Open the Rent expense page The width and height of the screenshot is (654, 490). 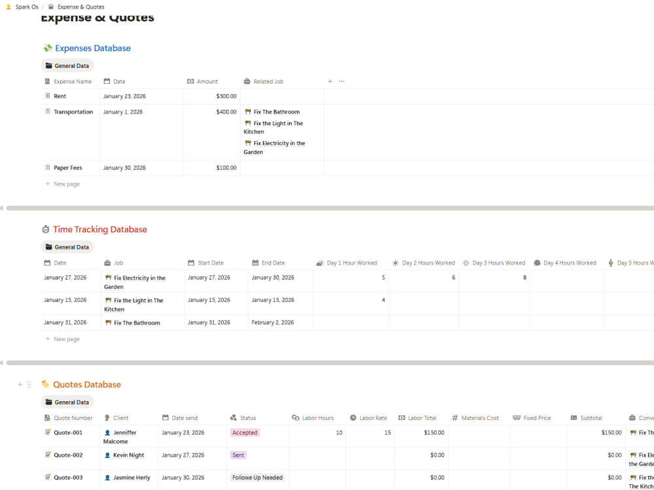coord(60,96)
